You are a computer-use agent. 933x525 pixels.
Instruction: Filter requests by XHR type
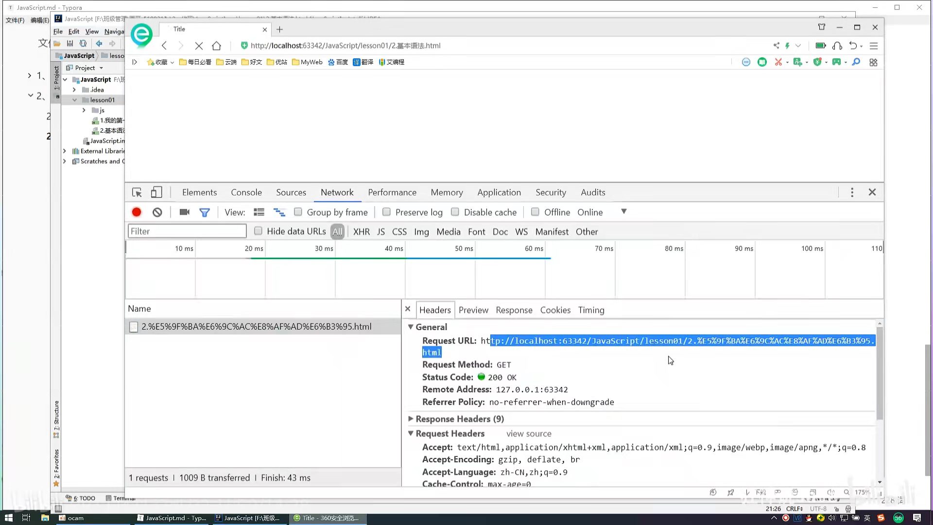tap(361, 232)
